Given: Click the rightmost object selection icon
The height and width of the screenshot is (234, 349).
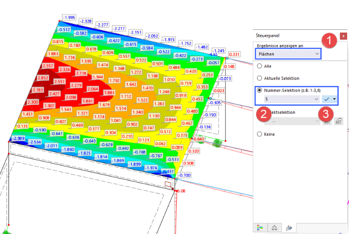Looking at the screenshot, I should [x=338, y=121].
